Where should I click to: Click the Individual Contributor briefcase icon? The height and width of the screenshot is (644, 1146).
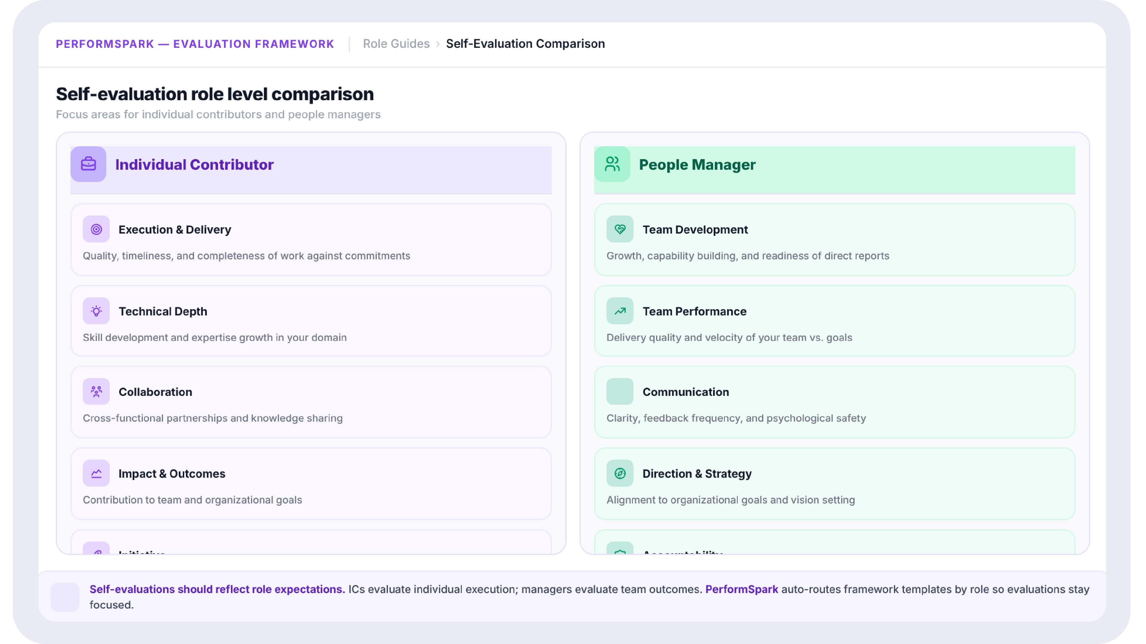point(88,164)
